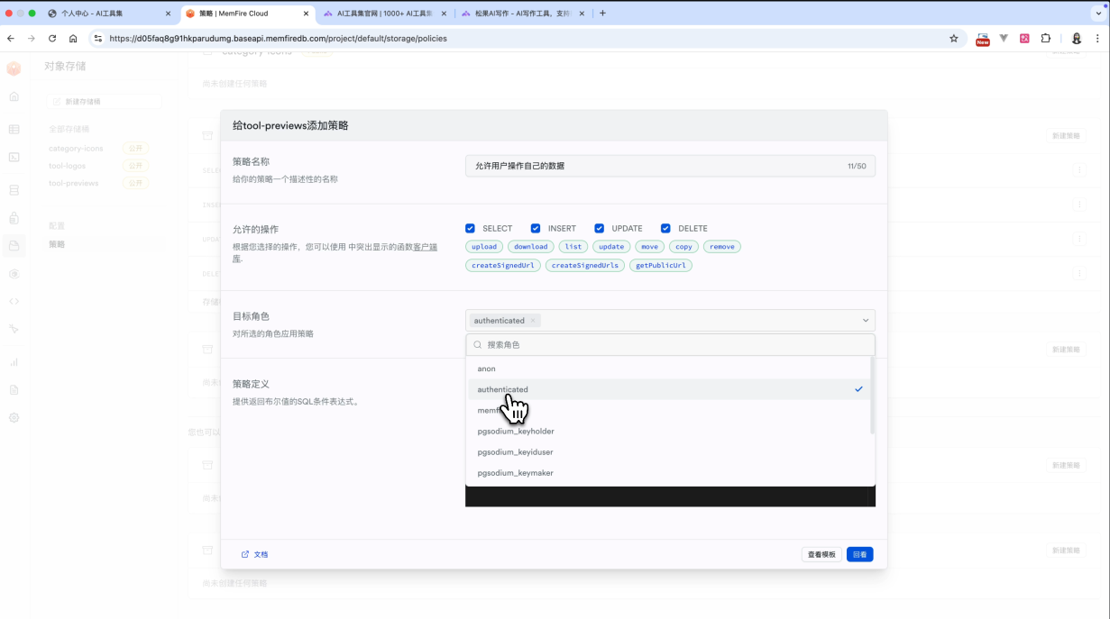Image resolution: width=1110 pixels, height=619 pixels.
Task: Click the browser home icon
Action: [x=73, y=39]
